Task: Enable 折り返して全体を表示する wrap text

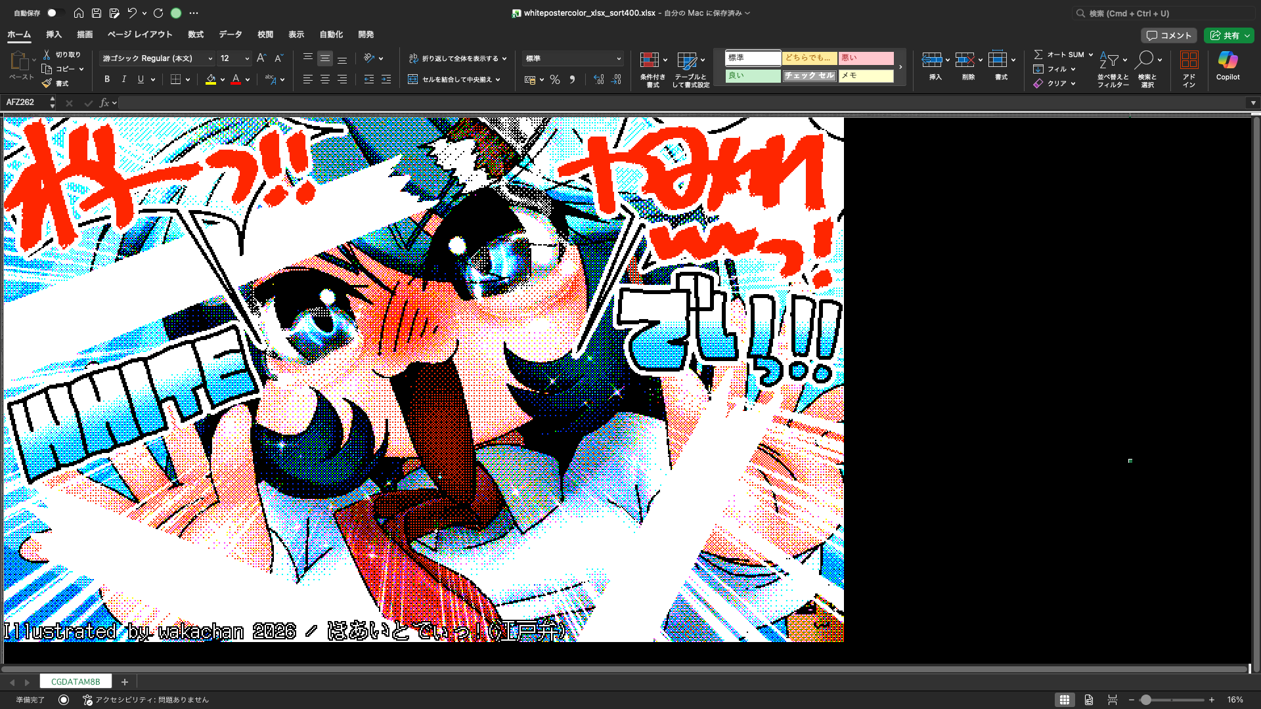Action: [456, 58]
